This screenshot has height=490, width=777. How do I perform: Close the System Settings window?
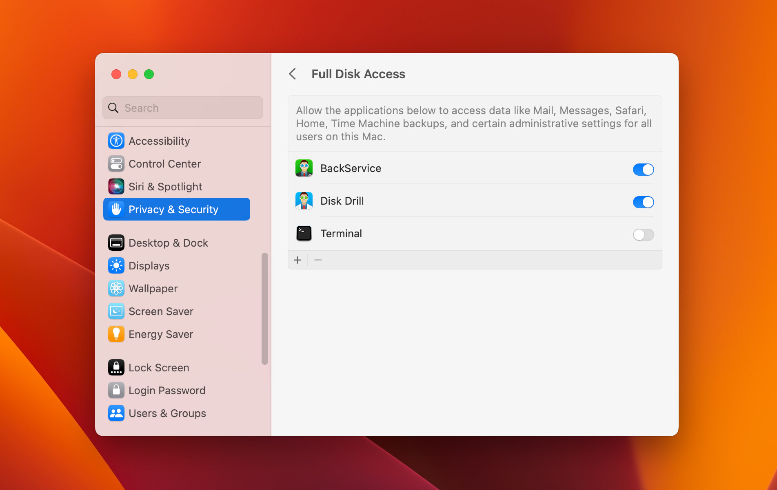pyautogui.click(x=116, y=74)
